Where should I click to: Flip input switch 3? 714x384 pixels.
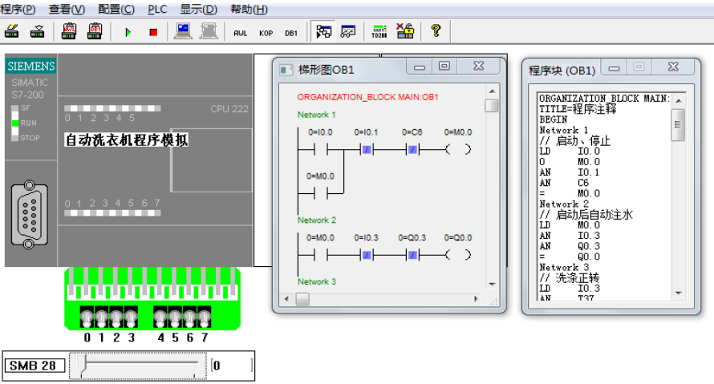131,317
